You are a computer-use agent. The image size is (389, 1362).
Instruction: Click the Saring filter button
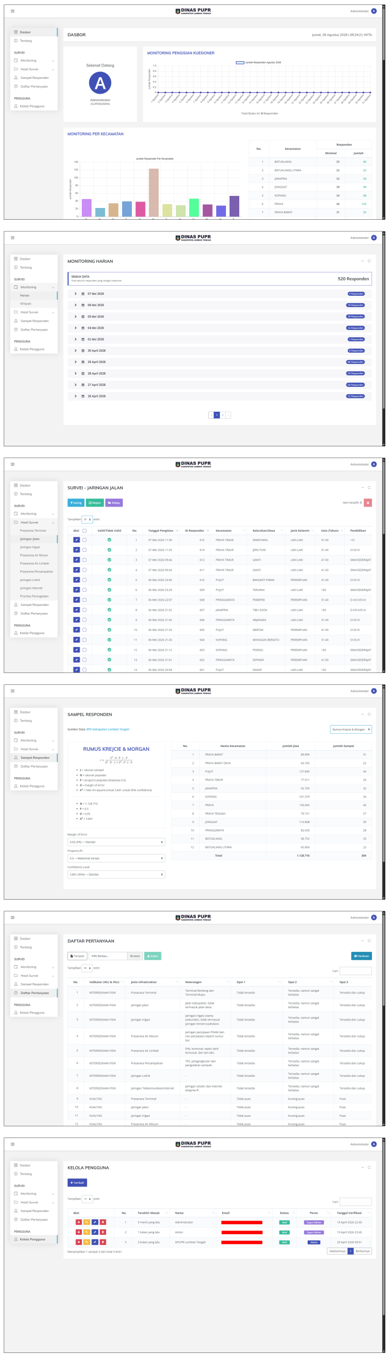pyautogui.click(x=76, y=503)
